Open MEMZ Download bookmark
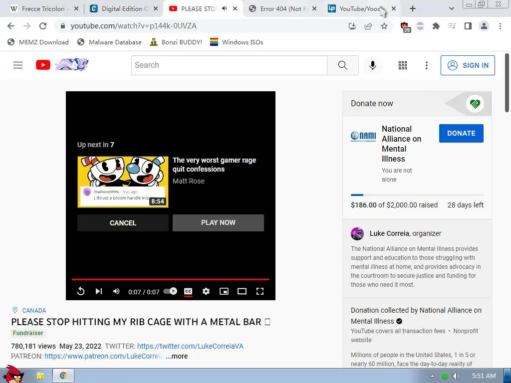Viewport: 511px width, 383px height. (x=38, y=42)
